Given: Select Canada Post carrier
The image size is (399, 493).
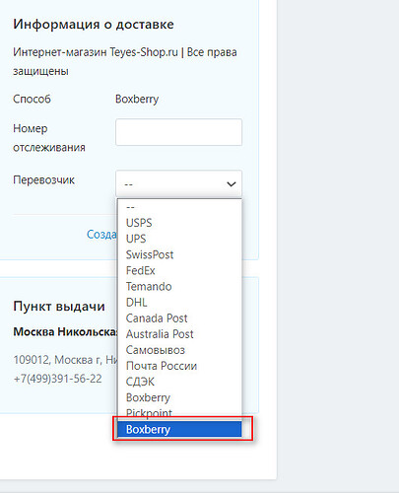Looking at the screenshot, I should click(179, 318).
